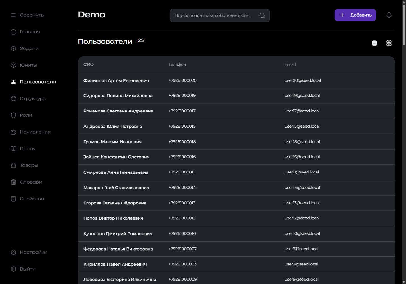Open the Юниты cube icon
Image resolution: width=406 pixels, height=284 pixels.
coord(13,65)
